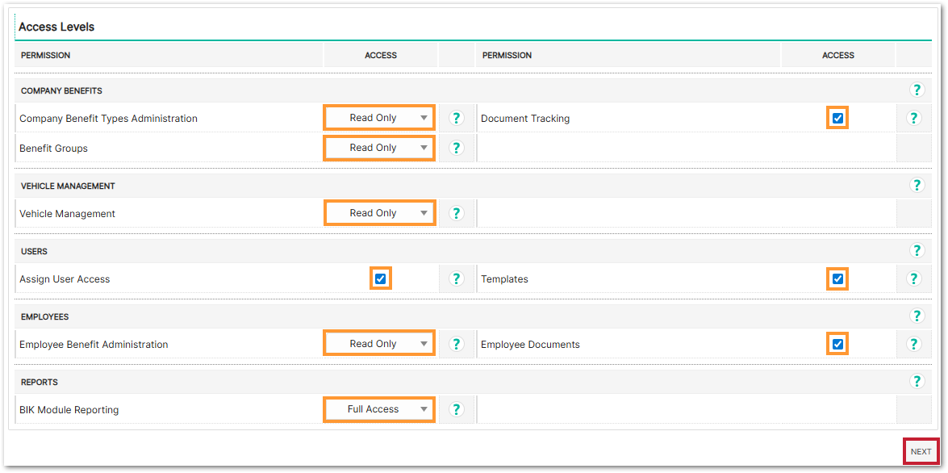
Task: Show help for Templates permission
Action: point(914,279)
